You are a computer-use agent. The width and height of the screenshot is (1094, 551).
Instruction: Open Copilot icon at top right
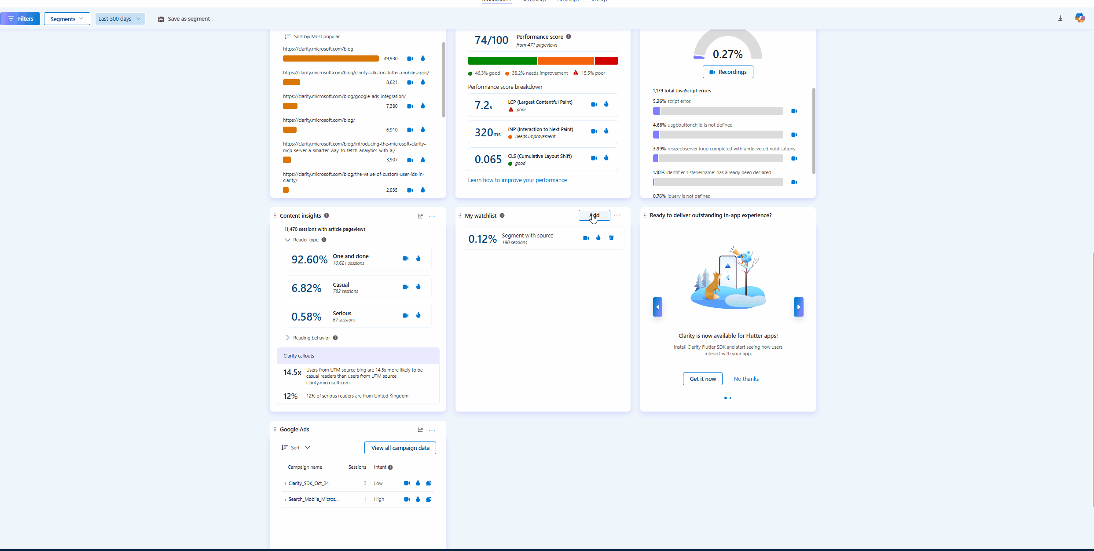1079,18
